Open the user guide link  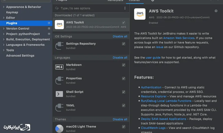[x=153, y=58]
